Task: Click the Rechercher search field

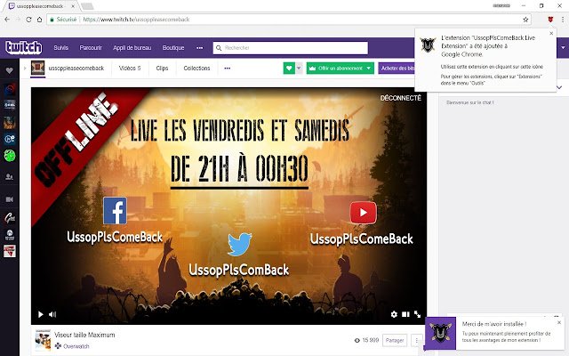Action: point(291,48)
